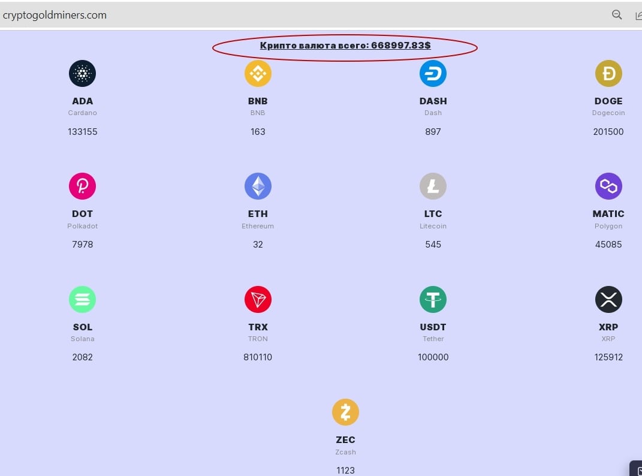Click the ADA balance 133155
This screenshot has height=476, width=642.
82,132
